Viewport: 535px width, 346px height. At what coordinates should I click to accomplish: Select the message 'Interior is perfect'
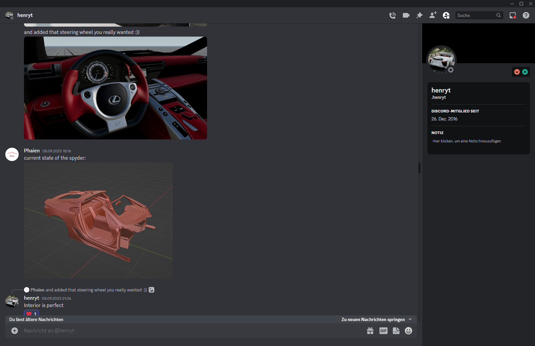tap(44, 305)
